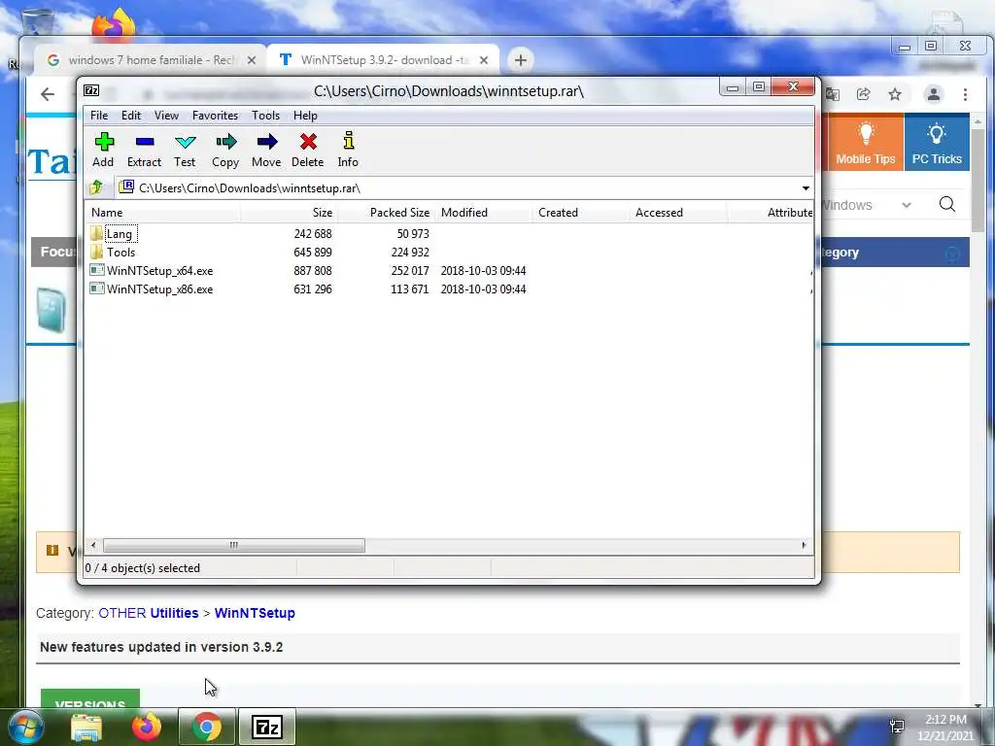Open the Favorites menu

click(x=215, y=116)
